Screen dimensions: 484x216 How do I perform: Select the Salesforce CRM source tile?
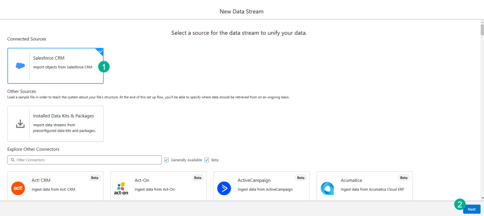55,65
